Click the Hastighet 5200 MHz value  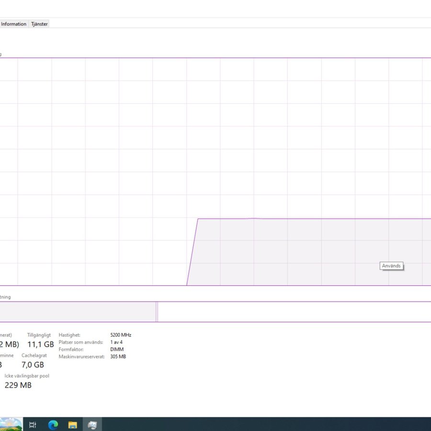120,335
